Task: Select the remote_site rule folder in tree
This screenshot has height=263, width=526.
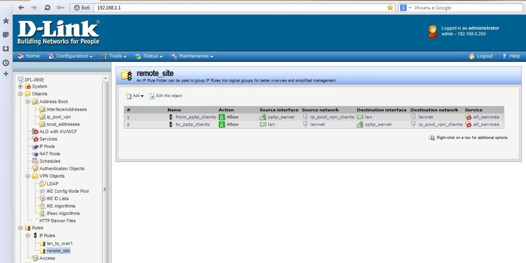Action: tap(59, 251)
